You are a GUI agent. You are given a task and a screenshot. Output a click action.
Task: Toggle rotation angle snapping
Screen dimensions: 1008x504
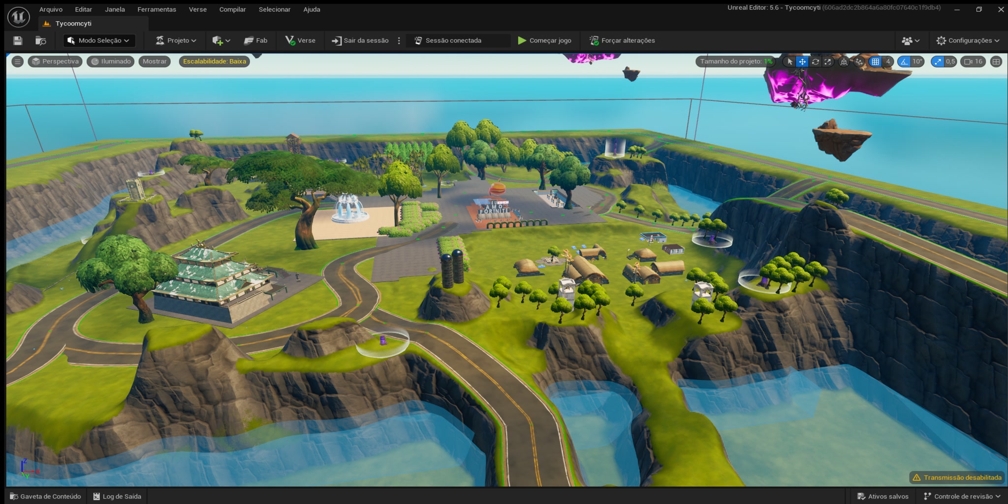904,62
